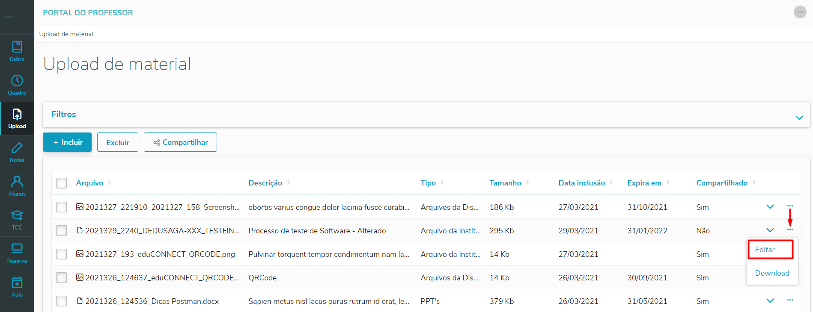The width and height of the screenshot is (813, 312).
Task: Click image icon of 2021327_193_eduCONNECT_QRCODE.png
Action: point(80,254)
